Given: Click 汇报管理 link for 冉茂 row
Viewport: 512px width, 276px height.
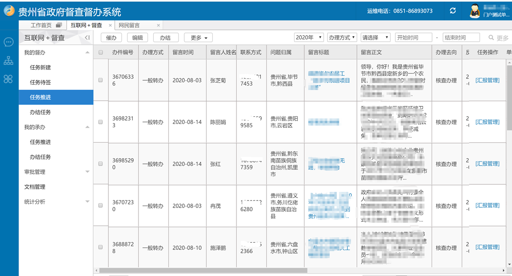Looking at the screenshot, I should click(x=487, y=205).
